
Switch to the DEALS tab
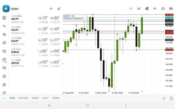click(45, 98)
